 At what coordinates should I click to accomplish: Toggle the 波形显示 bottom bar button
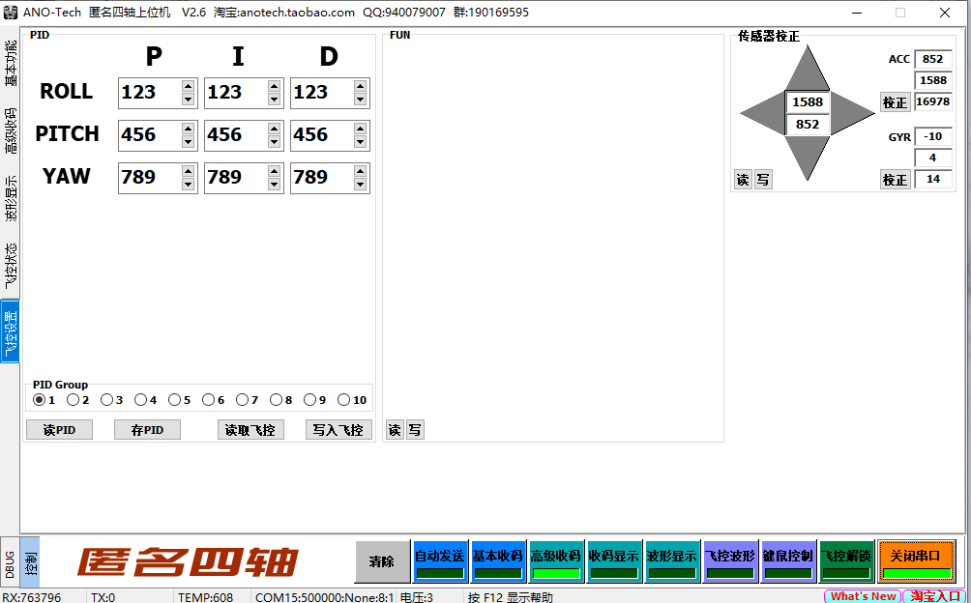pyautogui.click(x=672, y=561)
